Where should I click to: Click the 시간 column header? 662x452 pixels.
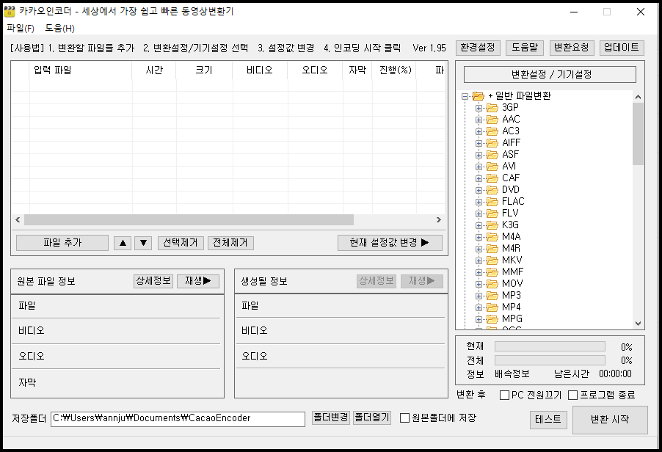coord(154,70)
